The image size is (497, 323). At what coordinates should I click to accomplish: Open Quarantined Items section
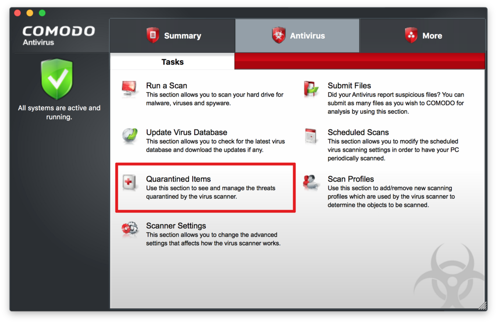pos(178,179)
